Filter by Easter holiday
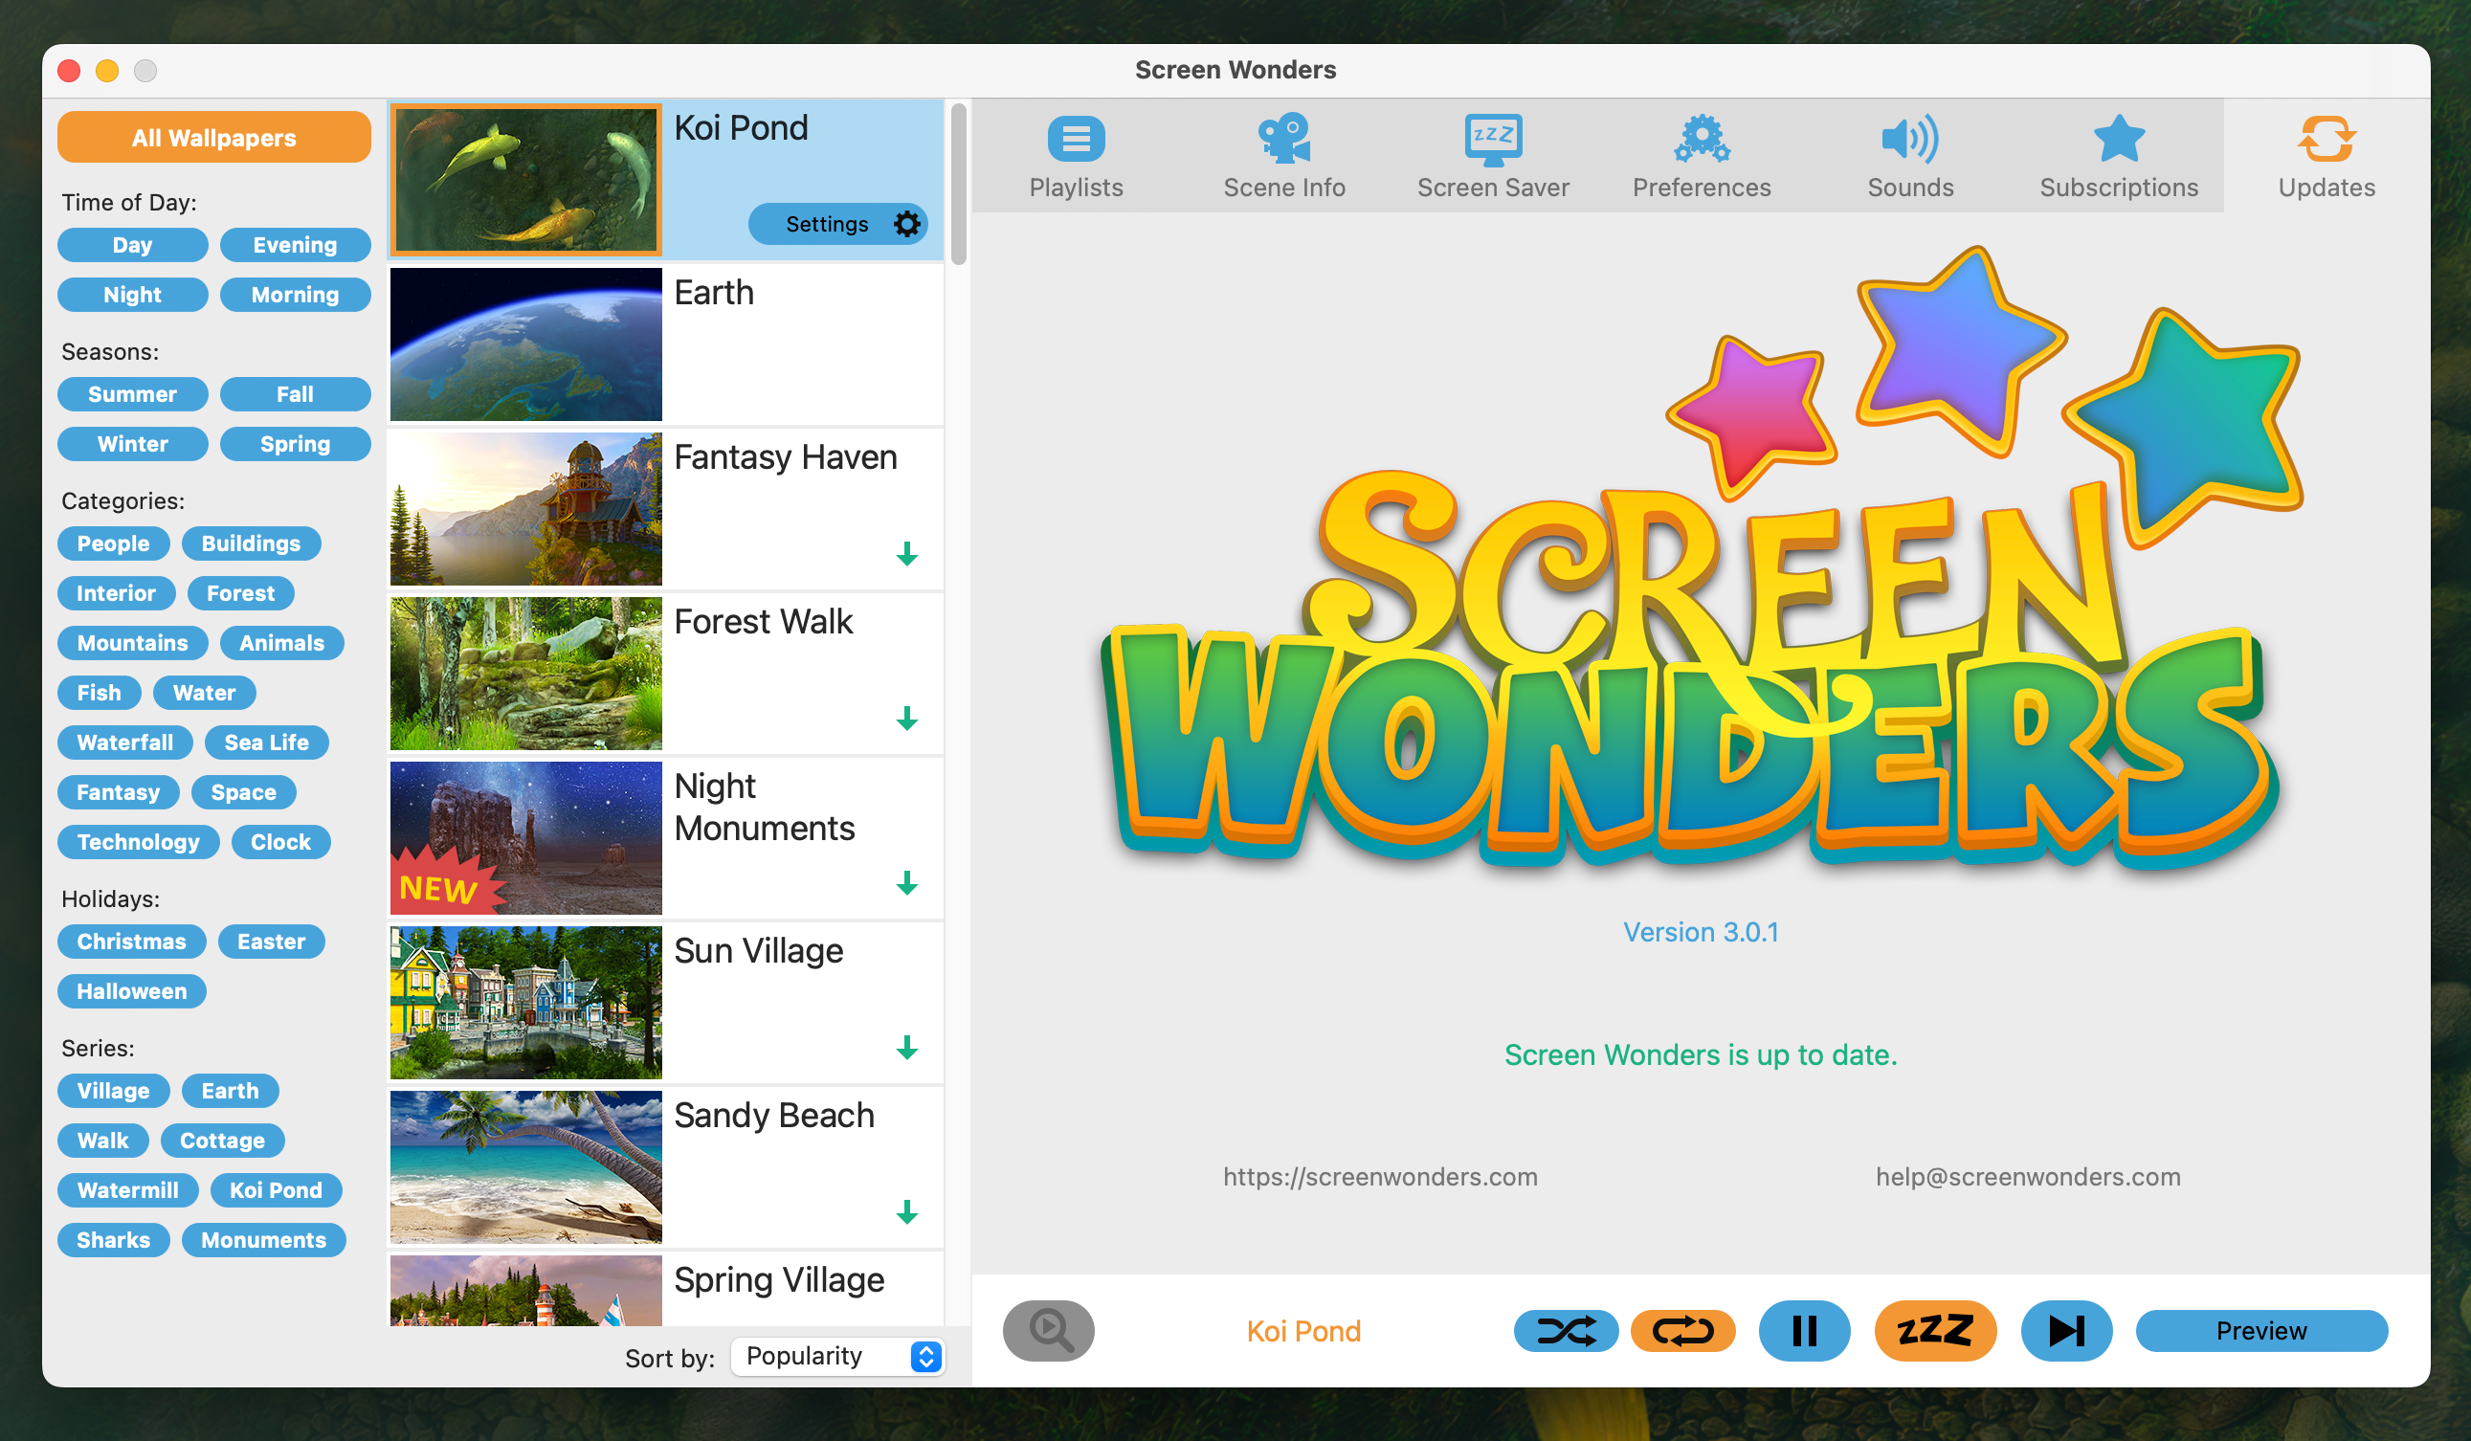Viewport: 2471px width, 1441px height. click(x=271, y=942)
